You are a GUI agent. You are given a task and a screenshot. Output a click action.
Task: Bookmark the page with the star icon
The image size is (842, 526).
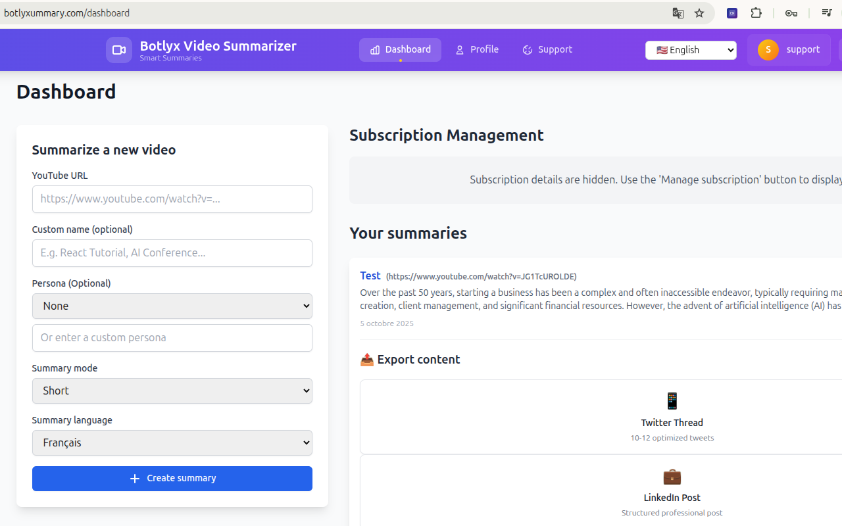699,12
